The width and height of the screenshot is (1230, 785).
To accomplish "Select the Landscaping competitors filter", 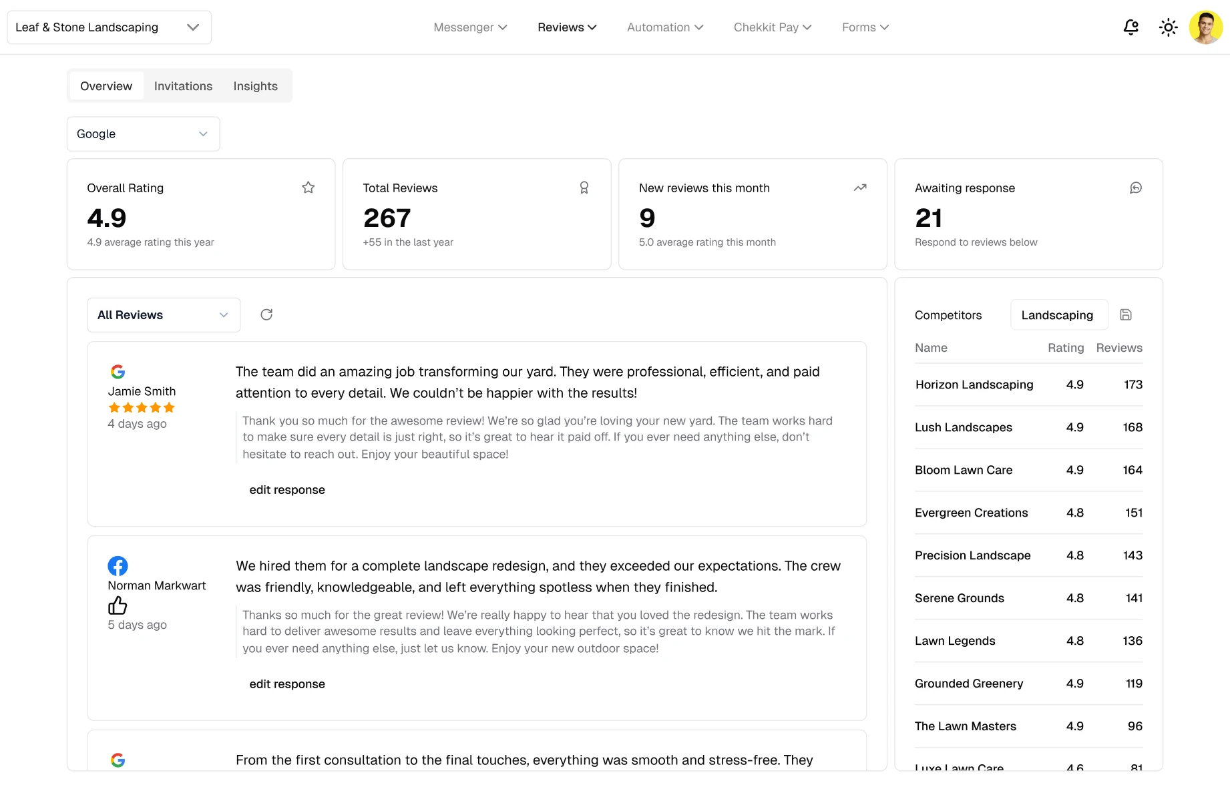I will (1058, 314).
